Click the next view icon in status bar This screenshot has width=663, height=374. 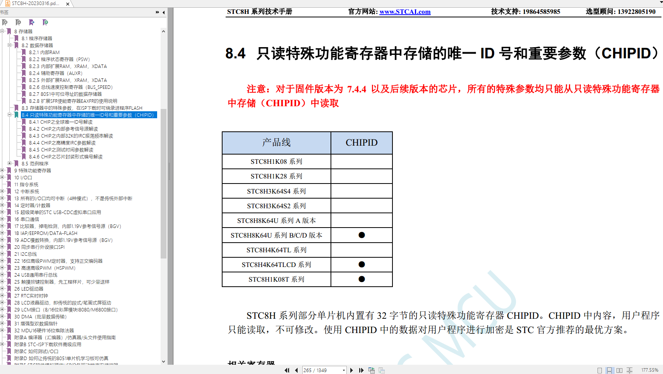pyautogui.click(x=382, y=370)
